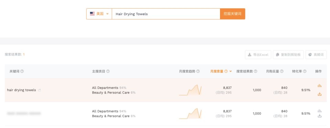This screenshot has height=128, width=330.
Task: Click help icon next to 主搜类目 header
Action: pos(108,71)
